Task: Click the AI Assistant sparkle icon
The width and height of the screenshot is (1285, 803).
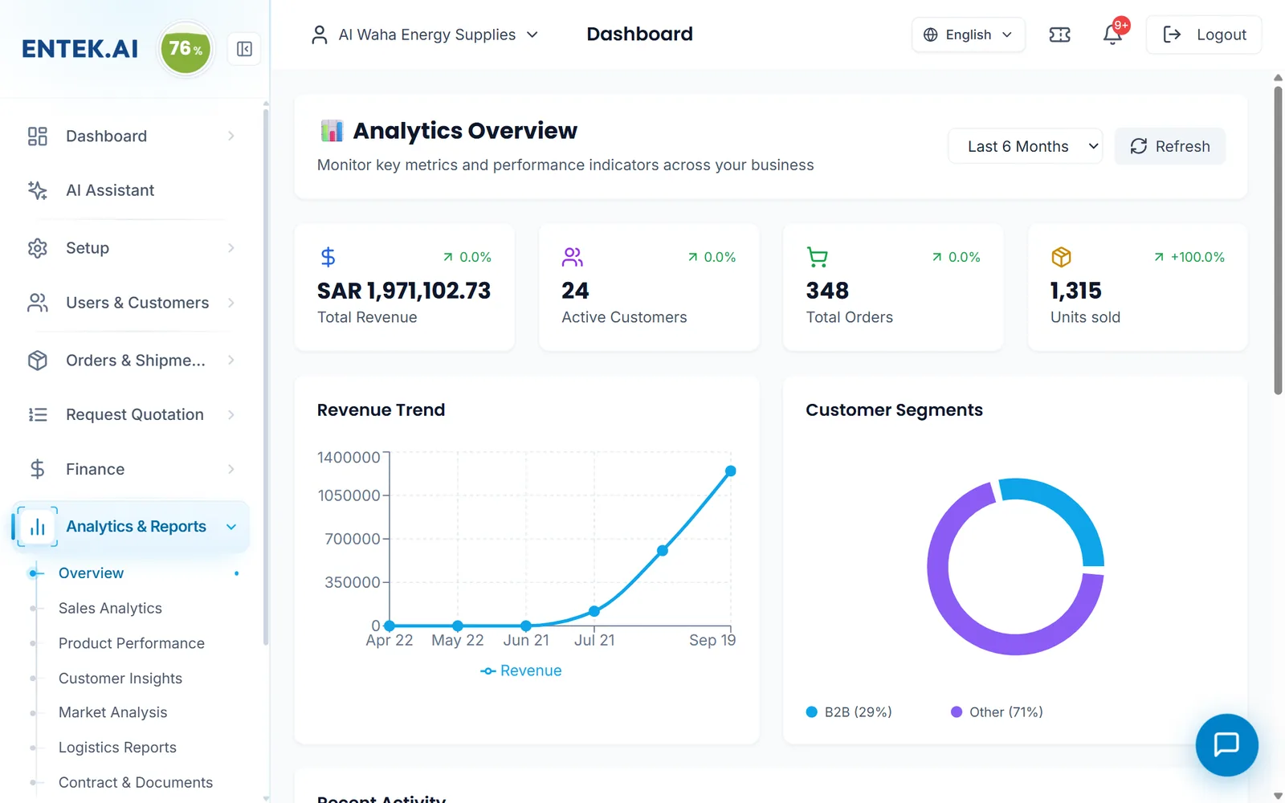Action: pos(38,190)
